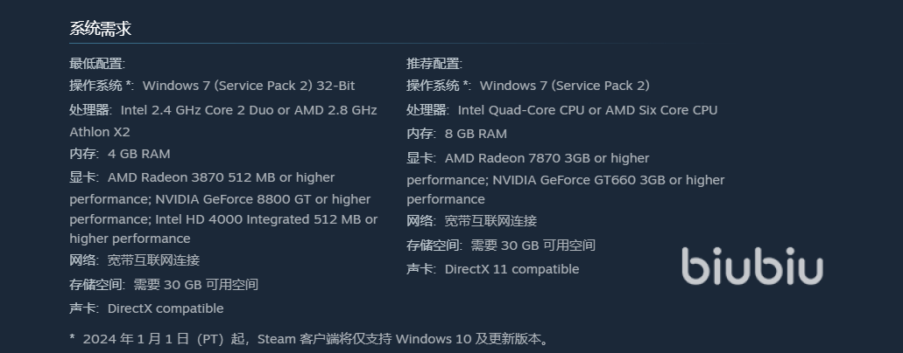Viewport: 903px width, 353px height.
Task: Click the Steam Windows 10 support footnote
Action: pos(315,338)
